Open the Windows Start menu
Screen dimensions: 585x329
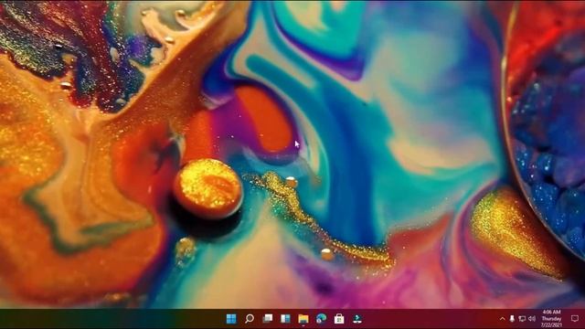231,319
